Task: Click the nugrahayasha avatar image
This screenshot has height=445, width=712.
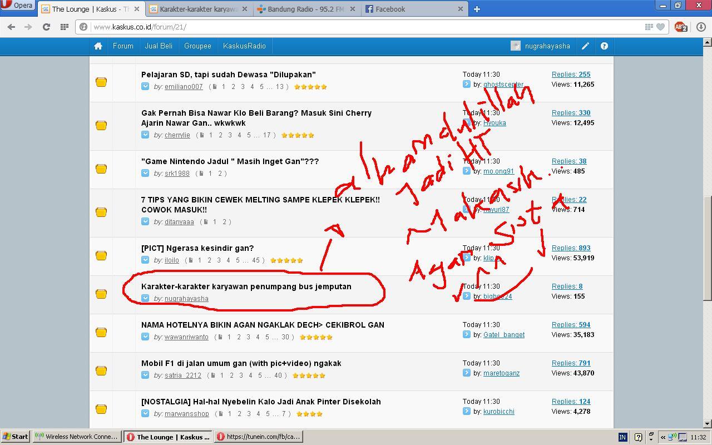Action: click(516, 46)
